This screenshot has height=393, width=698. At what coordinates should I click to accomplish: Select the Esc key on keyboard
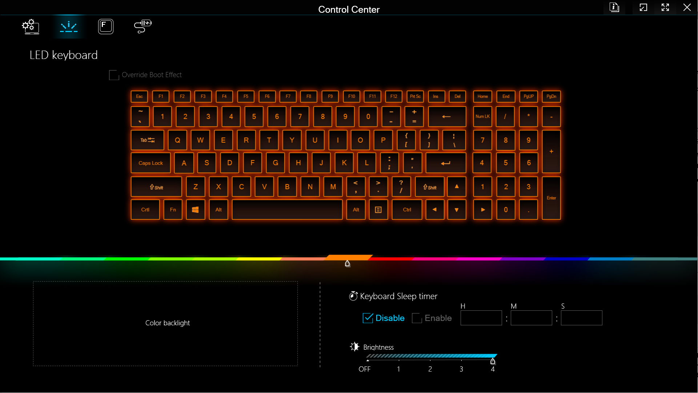[139, 96]
